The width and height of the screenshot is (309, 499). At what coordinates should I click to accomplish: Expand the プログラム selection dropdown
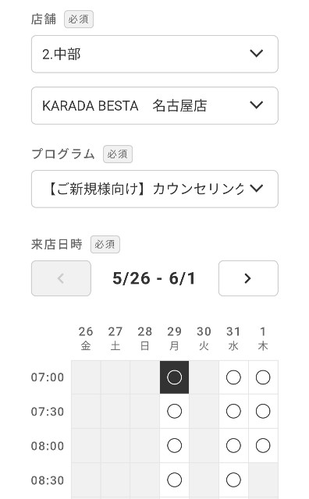coord(154,189)
